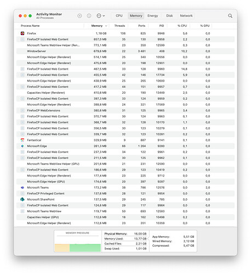The width and height of the screenshot is (251, 274).
Task: Sort by the Ports column header
Action: [142, 26]
